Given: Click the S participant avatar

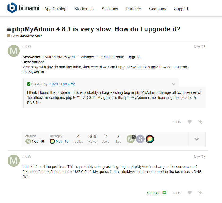Looking at the screenshot, I should [140, 139].
